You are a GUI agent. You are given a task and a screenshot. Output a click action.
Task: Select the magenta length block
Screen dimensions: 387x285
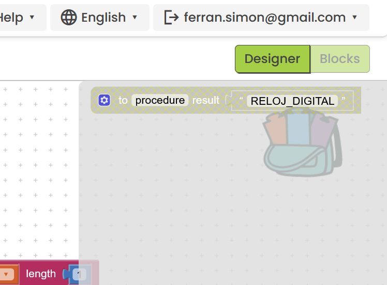[41, 274]
